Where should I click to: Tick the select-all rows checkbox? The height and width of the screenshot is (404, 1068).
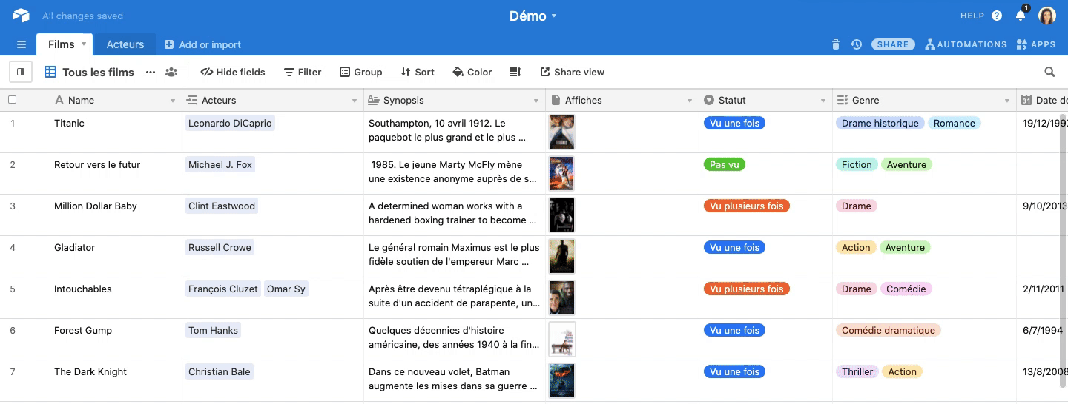(x=12, y=100)
